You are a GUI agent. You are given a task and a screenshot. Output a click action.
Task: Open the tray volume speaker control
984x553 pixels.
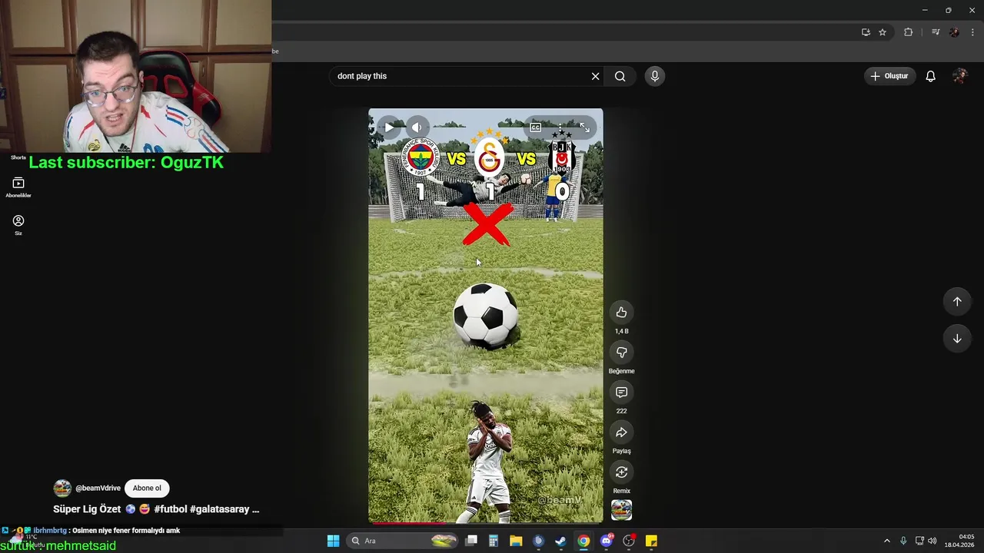[x=932, y=541]
